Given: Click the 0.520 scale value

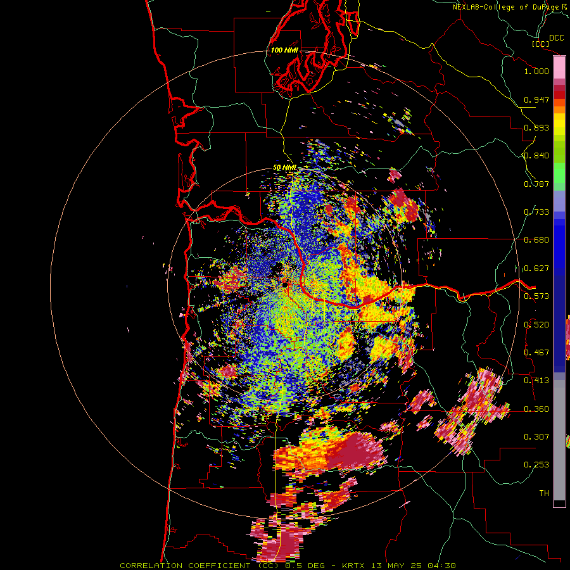Looking at the screenshot, I should click(x=536, y=325).
